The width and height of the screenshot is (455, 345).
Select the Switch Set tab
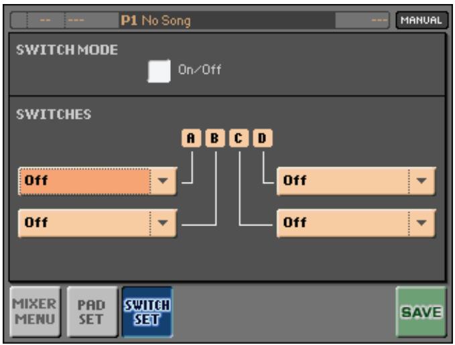pyautogui.click(x=147, y=311)
